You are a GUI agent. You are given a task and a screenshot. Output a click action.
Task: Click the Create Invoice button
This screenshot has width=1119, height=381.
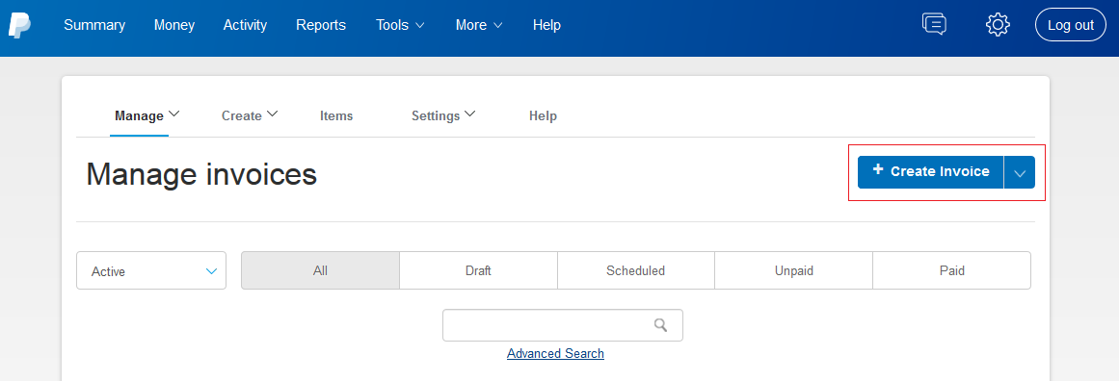pos(931,171)
